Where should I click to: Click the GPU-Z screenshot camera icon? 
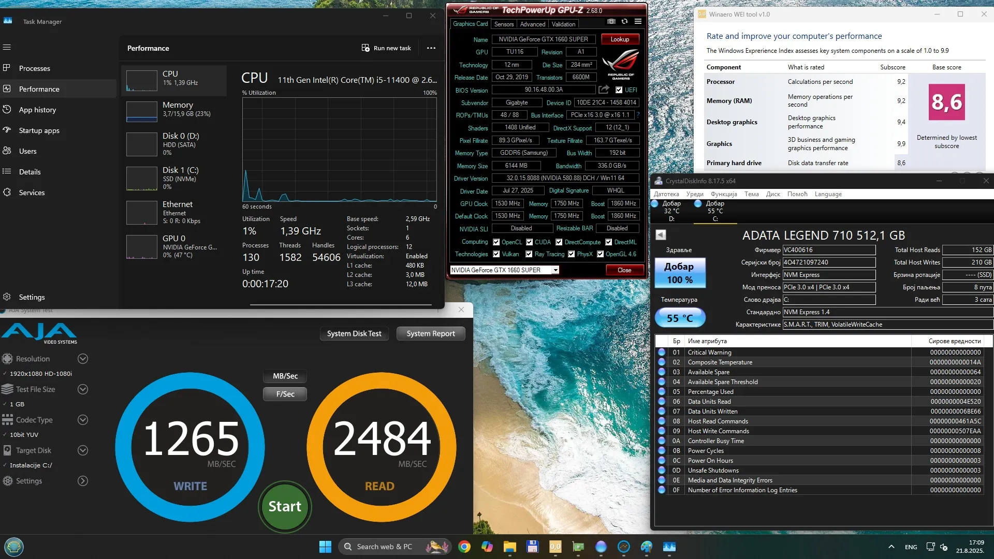[611, 22]
